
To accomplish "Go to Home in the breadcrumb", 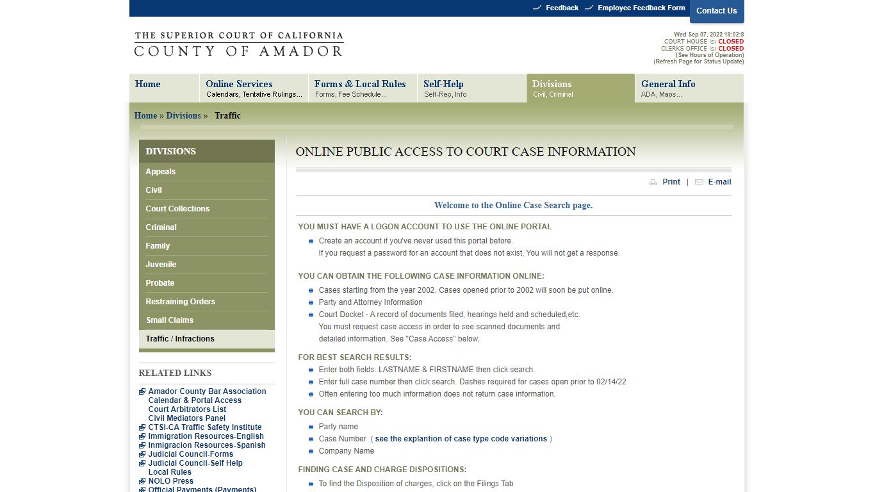I will click(145, 115).
